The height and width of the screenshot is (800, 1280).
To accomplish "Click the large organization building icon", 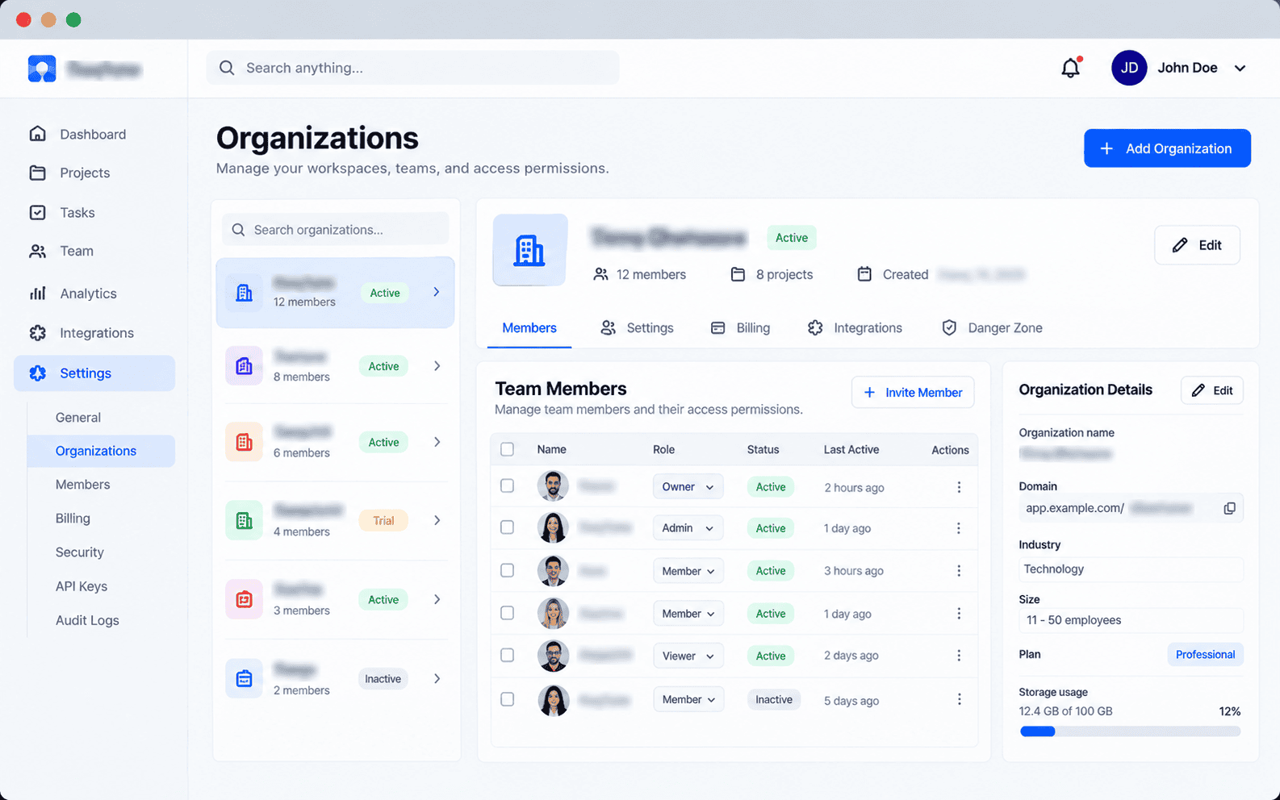I will (x=529, y=250).
